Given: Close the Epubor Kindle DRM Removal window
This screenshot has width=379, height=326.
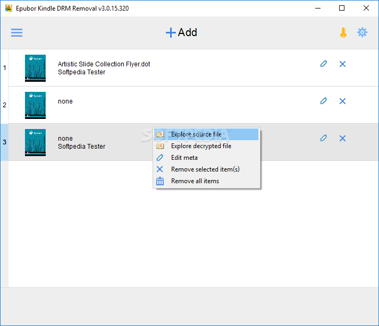Looking at the screenshot, I should pos(366,8).
